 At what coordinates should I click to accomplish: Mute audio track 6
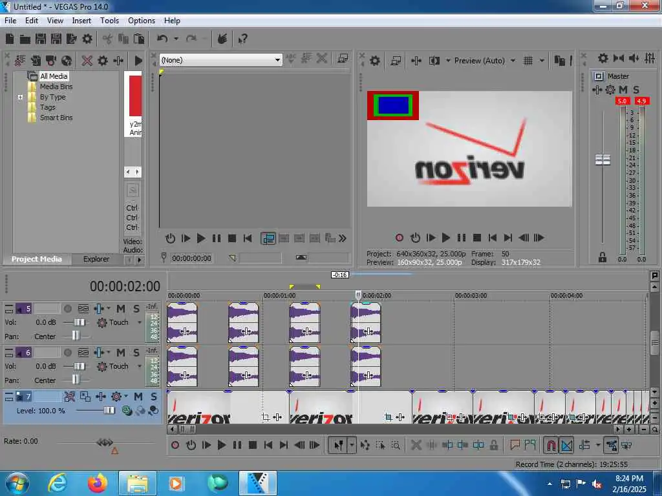(x=121, y=353)
